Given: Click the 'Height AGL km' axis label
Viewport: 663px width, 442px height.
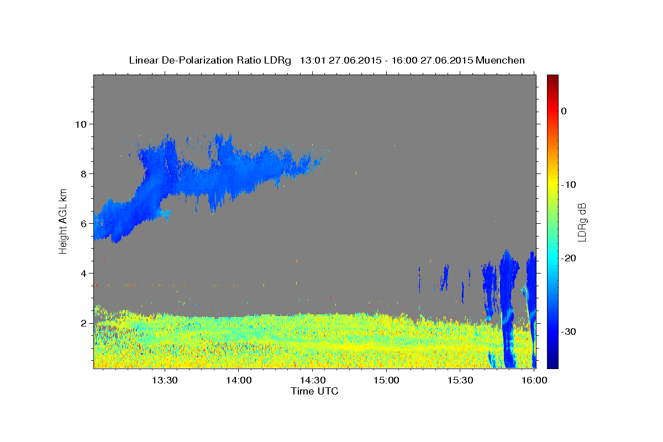Looking at the screenshot, I should [64, 221].
